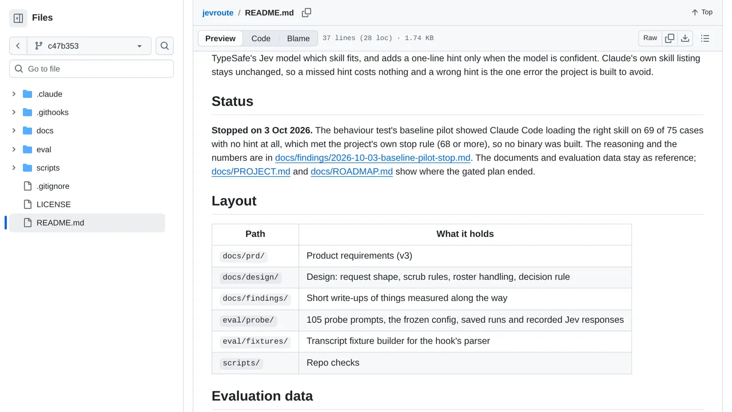This screenshot has height=412, width=732.
Task: Download the raw file icon
Action: [685, 38]
